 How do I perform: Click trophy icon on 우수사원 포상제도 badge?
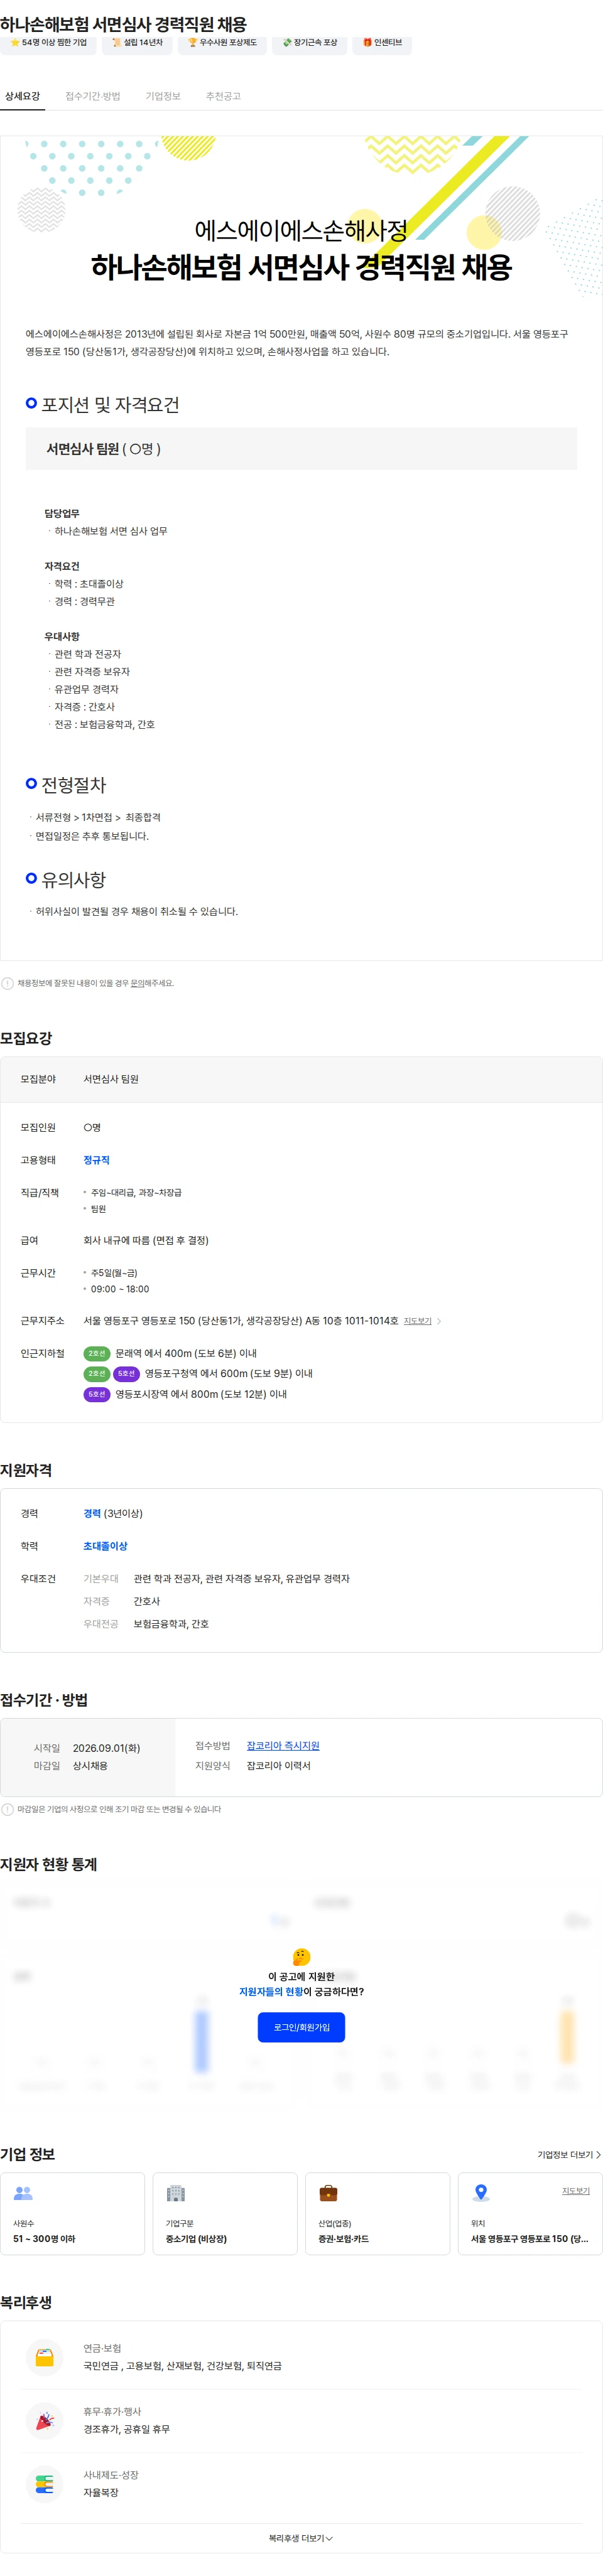pyautogui.click(x=193, y=43)
